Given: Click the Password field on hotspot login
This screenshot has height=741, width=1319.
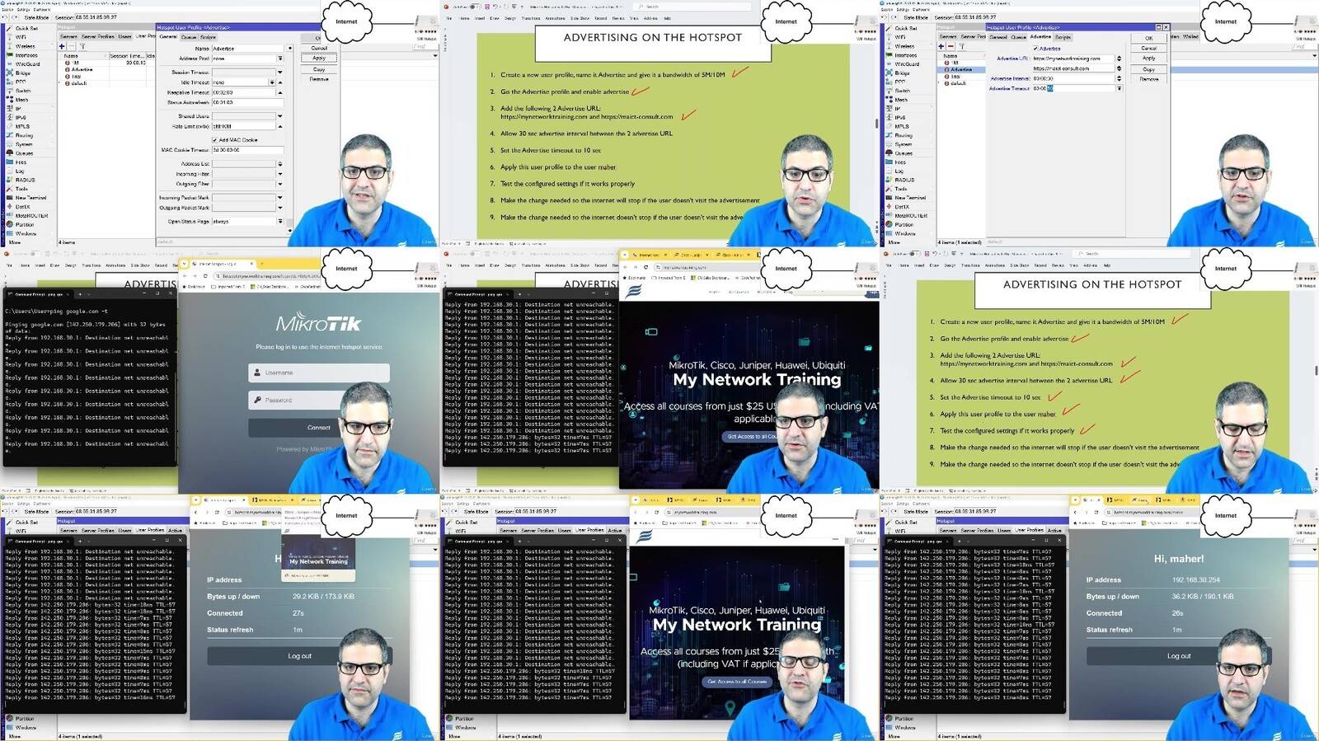Looking at the screenshot, I should 319,401.
